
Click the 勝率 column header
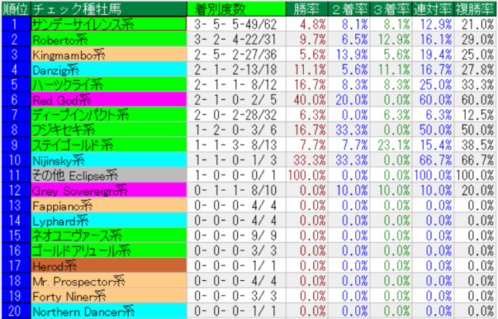point(297,9)
